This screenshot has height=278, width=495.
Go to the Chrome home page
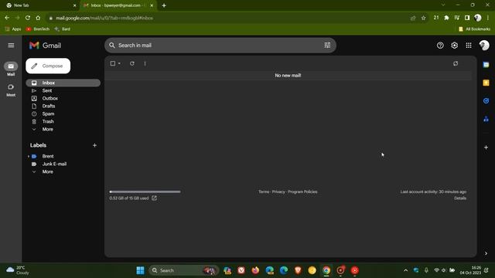(x=38, y=18)
